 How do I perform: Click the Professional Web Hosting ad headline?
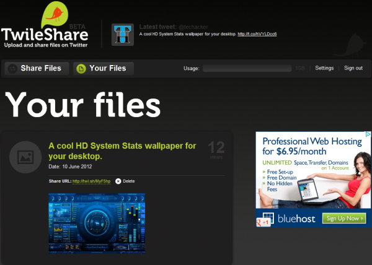pyautogui.click(x=312, y=146)
